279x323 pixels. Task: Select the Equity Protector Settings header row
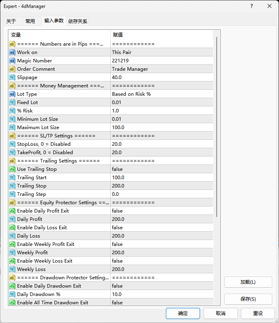pos(111,203)
